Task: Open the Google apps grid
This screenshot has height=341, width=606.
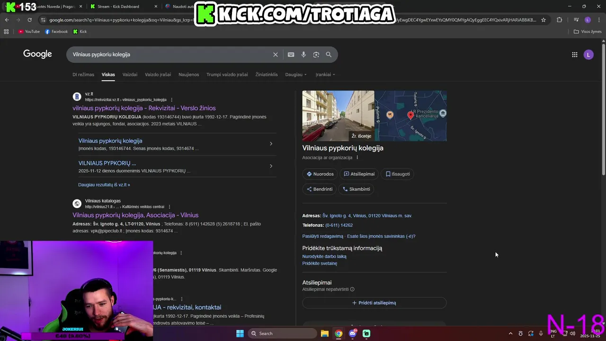Action: click(x=574, y=54)
